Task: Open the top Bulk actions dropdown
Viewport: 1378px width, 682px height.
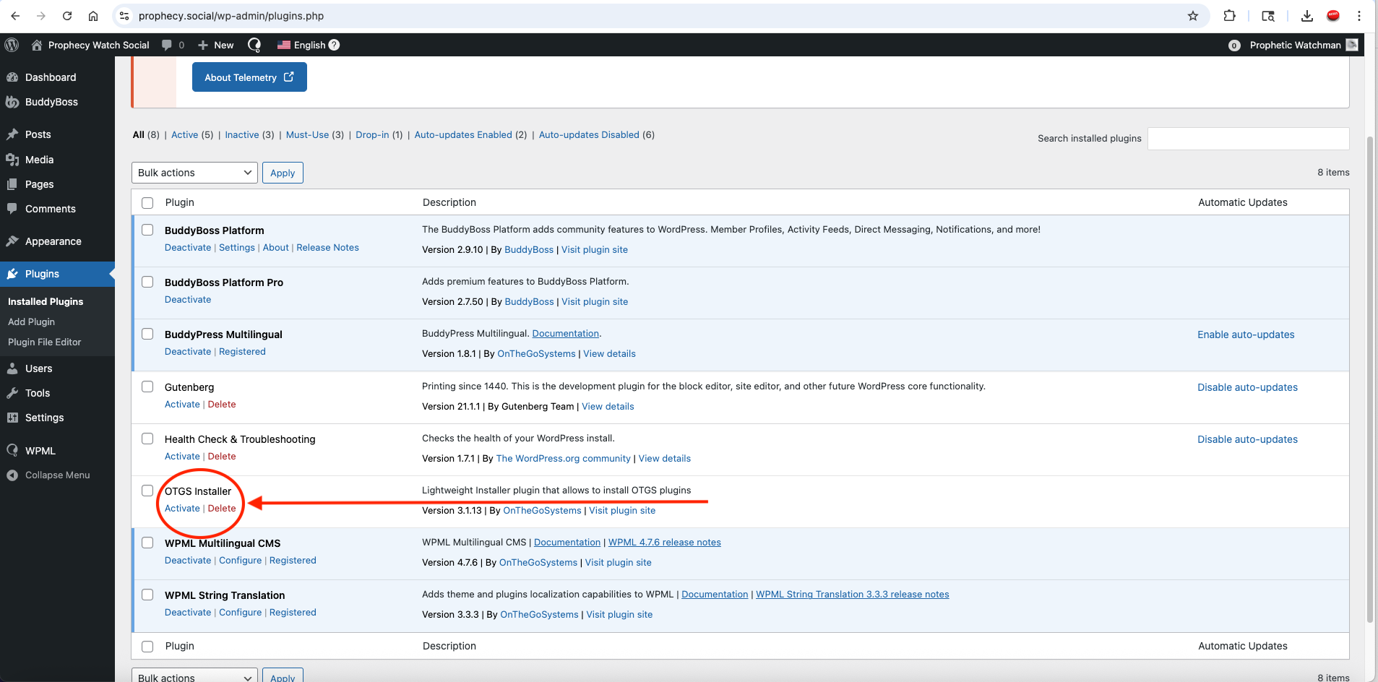Action: click(x=194, y=173)
